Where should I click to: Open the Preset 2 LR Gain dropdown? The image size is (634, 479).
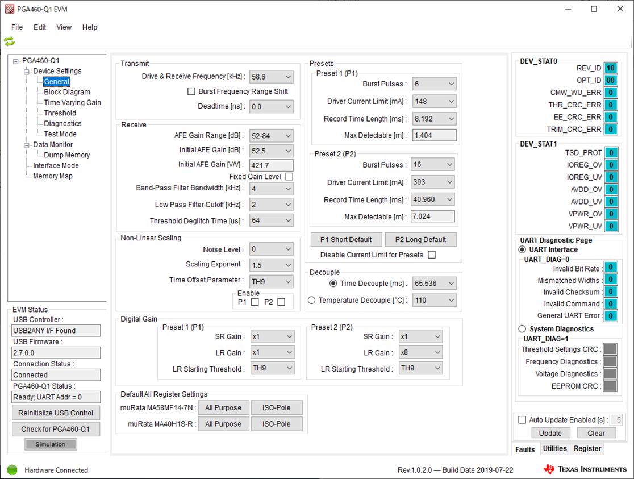[420, 353]
